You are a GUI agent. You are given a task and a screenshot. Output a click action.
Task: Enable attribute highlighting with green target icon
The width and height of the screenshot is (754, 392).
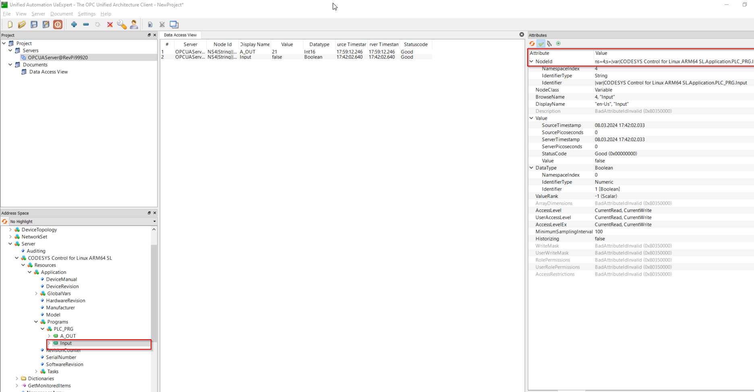(559, 44)
